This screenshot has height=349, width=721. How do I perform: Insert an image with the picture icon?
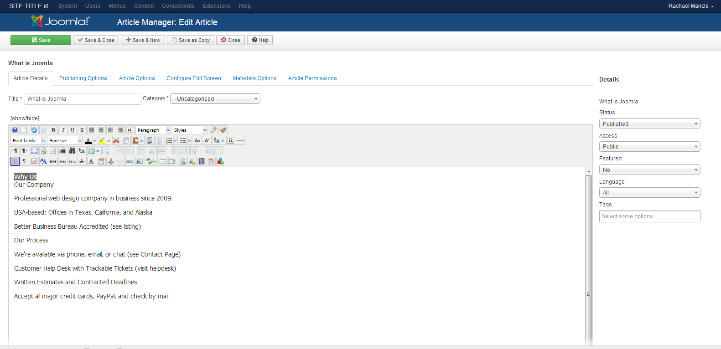[x=139, y=161]
